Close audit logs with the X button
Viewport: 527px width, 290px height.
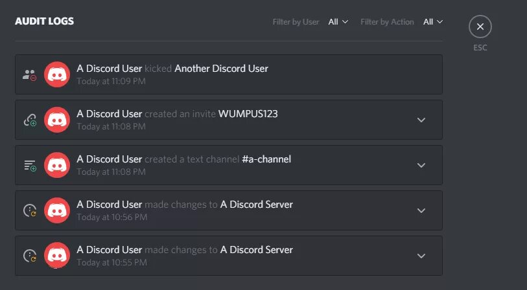(x=480, y=27)
